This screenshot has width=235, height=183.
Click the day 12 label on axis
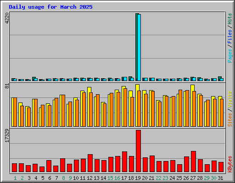pos(90,178)
